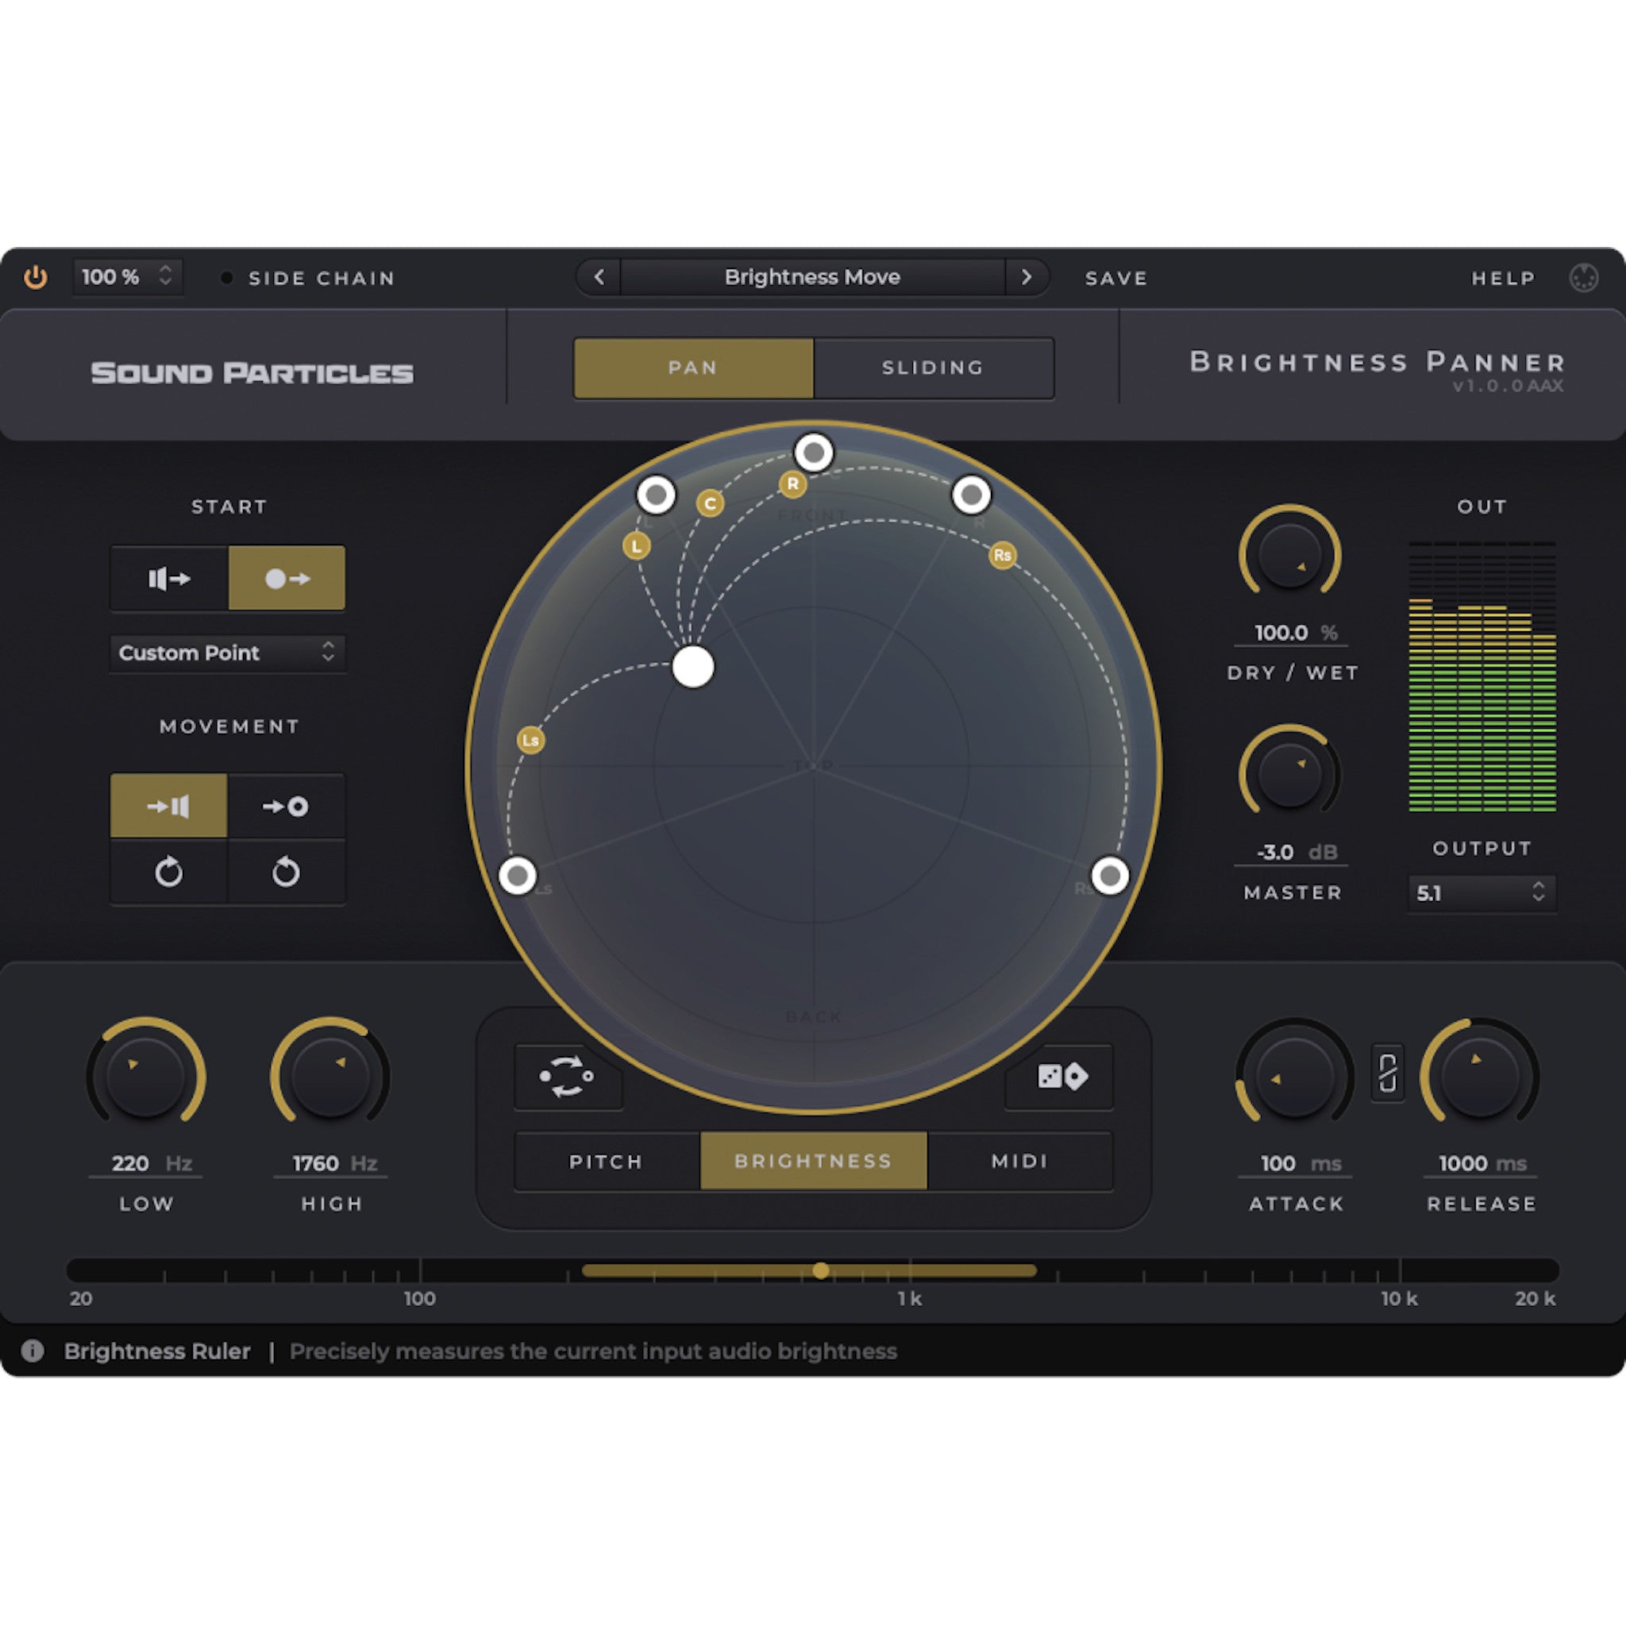This screenshot has width=1626, height=1626.
Task: Enable the Side Chain toggle
Action: 225,278
